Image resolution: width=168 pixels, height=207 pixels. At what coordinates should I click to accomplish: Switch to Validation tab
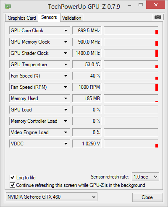pos(72,18)
